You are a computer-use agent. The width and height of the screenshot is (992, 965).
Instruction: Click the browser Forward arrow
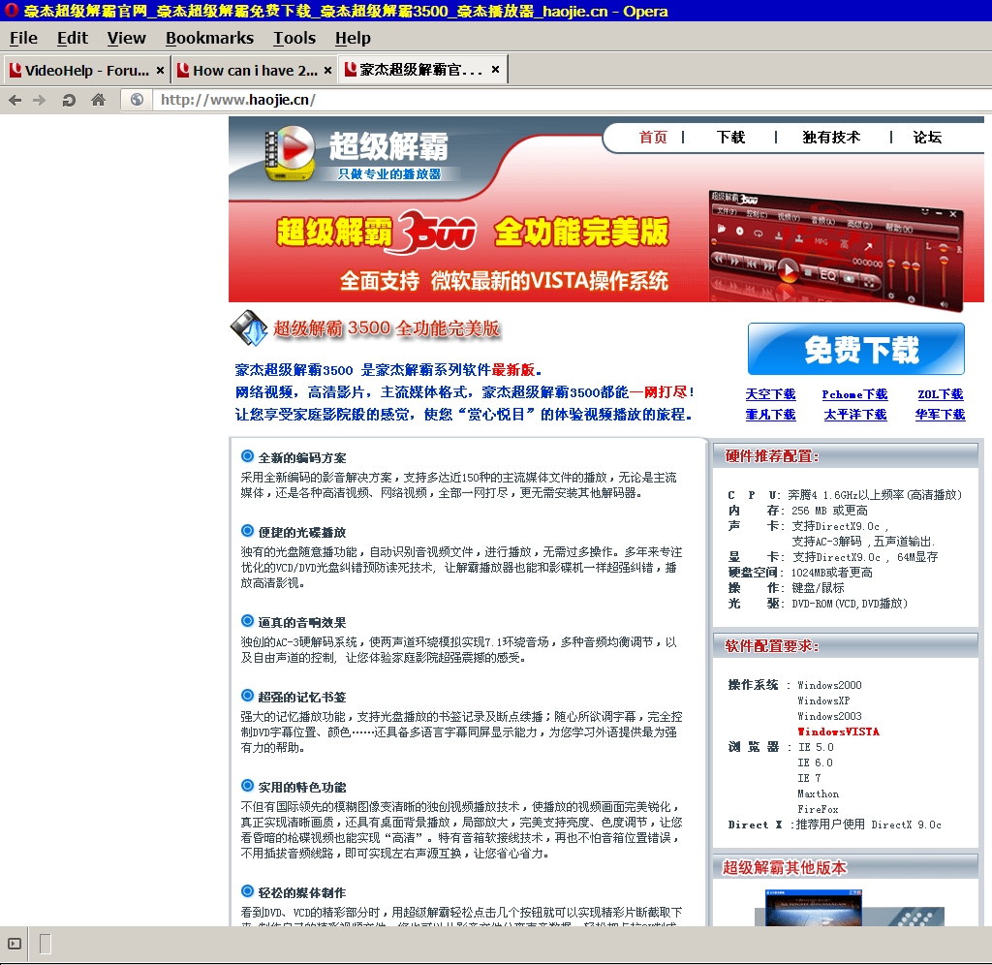point(39,100)
